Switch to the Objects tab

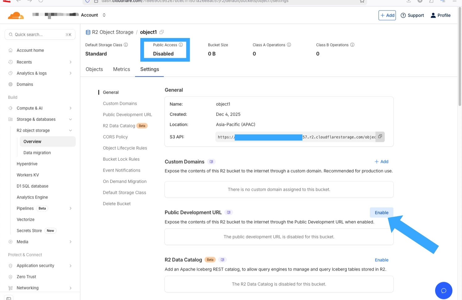[x=94, y=69]
